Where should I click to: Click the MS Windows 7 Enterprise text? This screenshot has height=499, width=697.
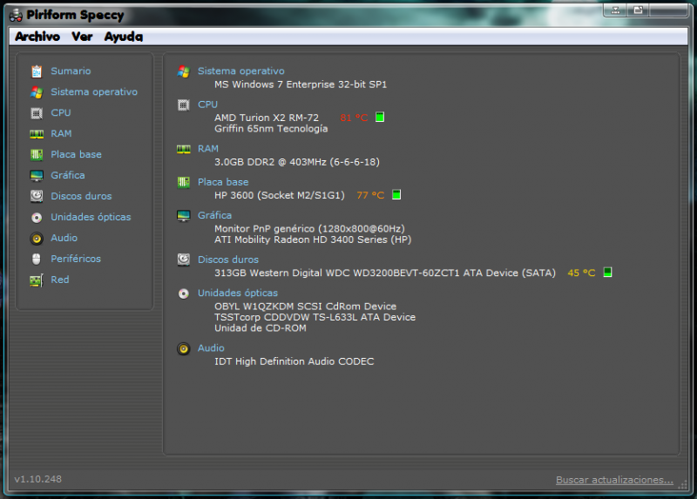coord(301,84)
